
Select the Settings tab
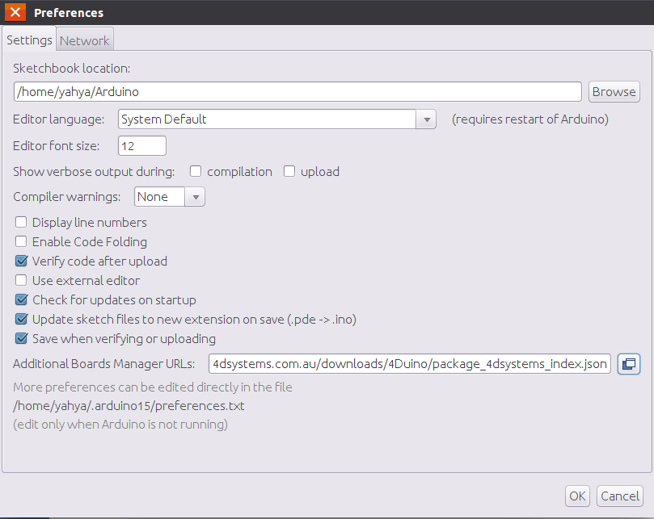pyautogui.click(x=29, y=40)
